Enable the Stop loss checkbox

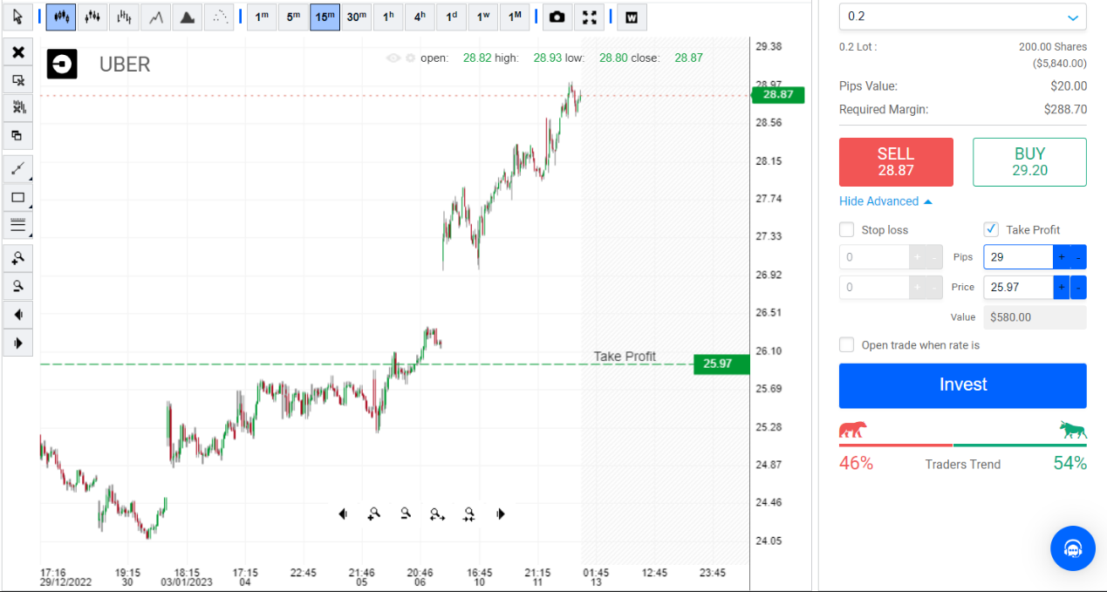(x=846, y=229)
